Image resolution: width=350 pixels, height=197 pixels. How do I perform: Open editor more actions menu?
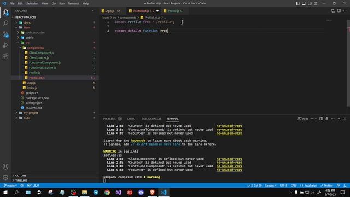click(x=345, y=11)
